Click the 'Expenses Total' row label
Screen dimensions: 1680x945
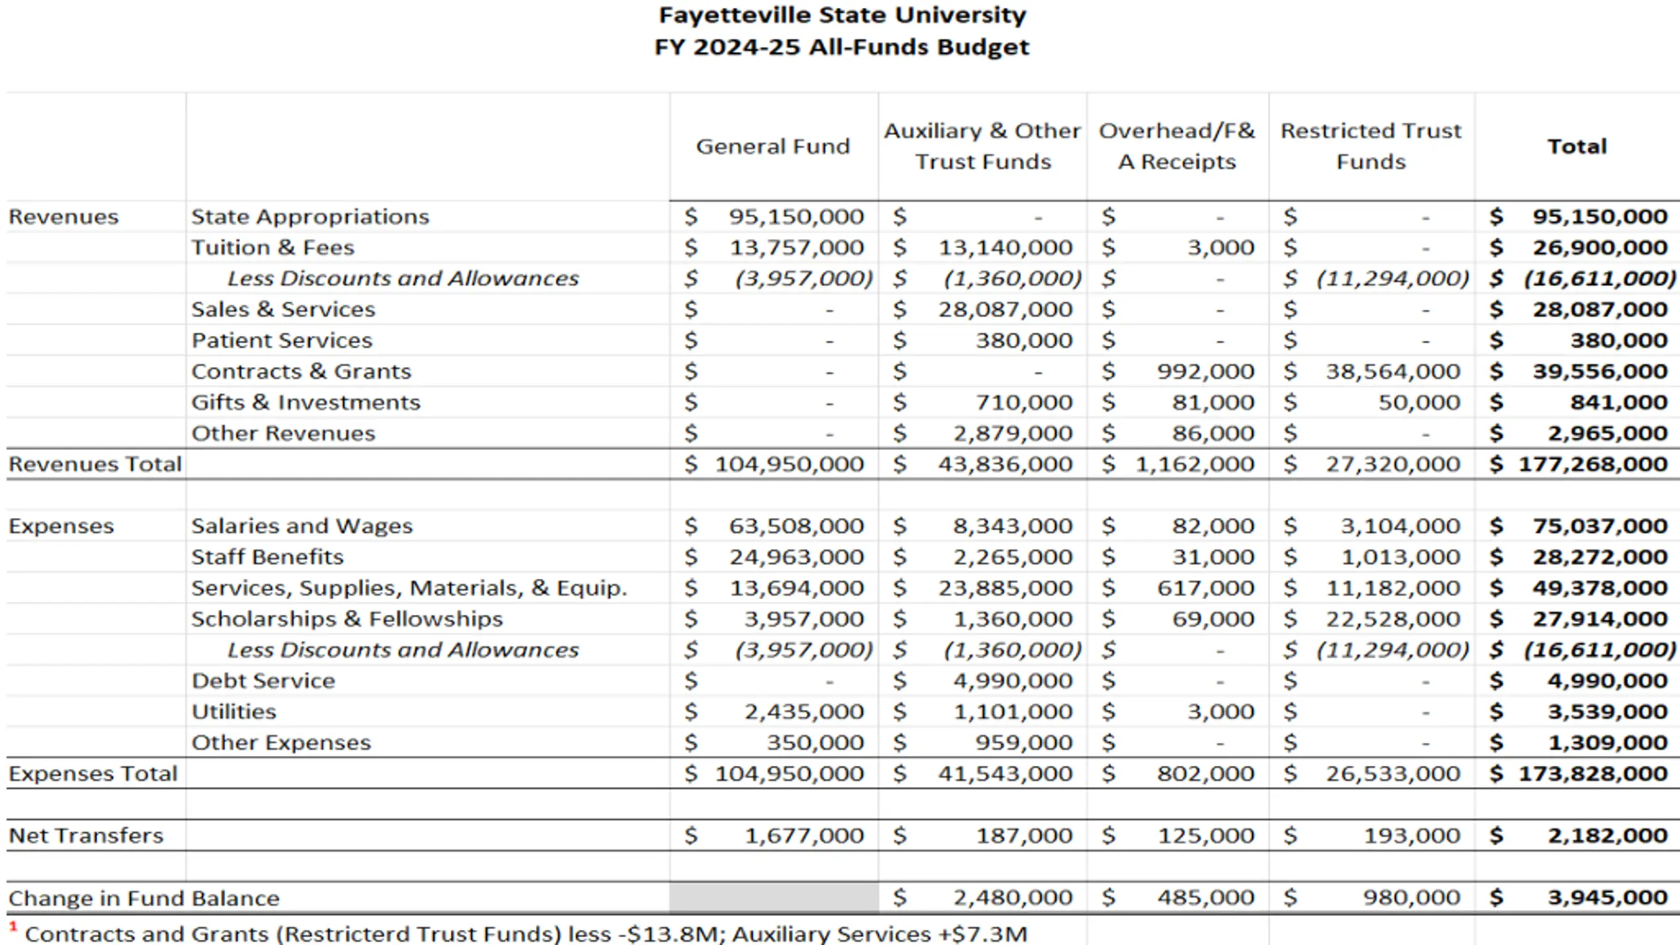93,774
